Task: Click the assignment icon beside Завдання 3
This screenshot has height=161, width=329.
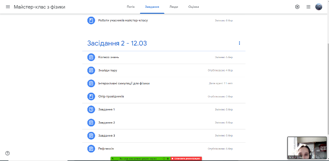Action: pos(91,135)
